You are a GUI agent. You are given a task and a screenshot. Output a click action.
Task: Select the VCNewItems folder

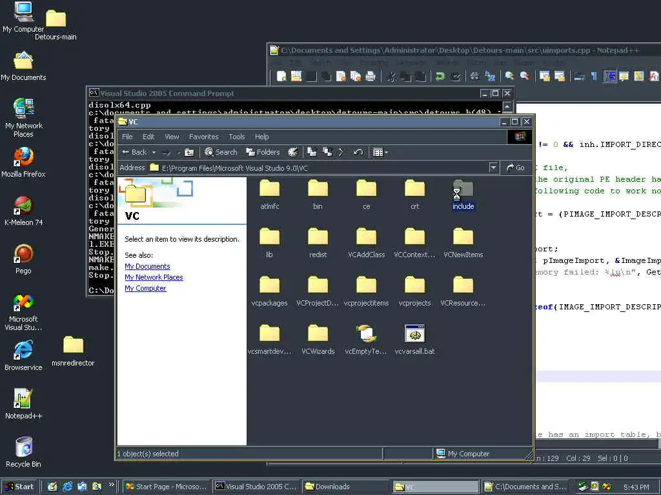pos(463,242)
